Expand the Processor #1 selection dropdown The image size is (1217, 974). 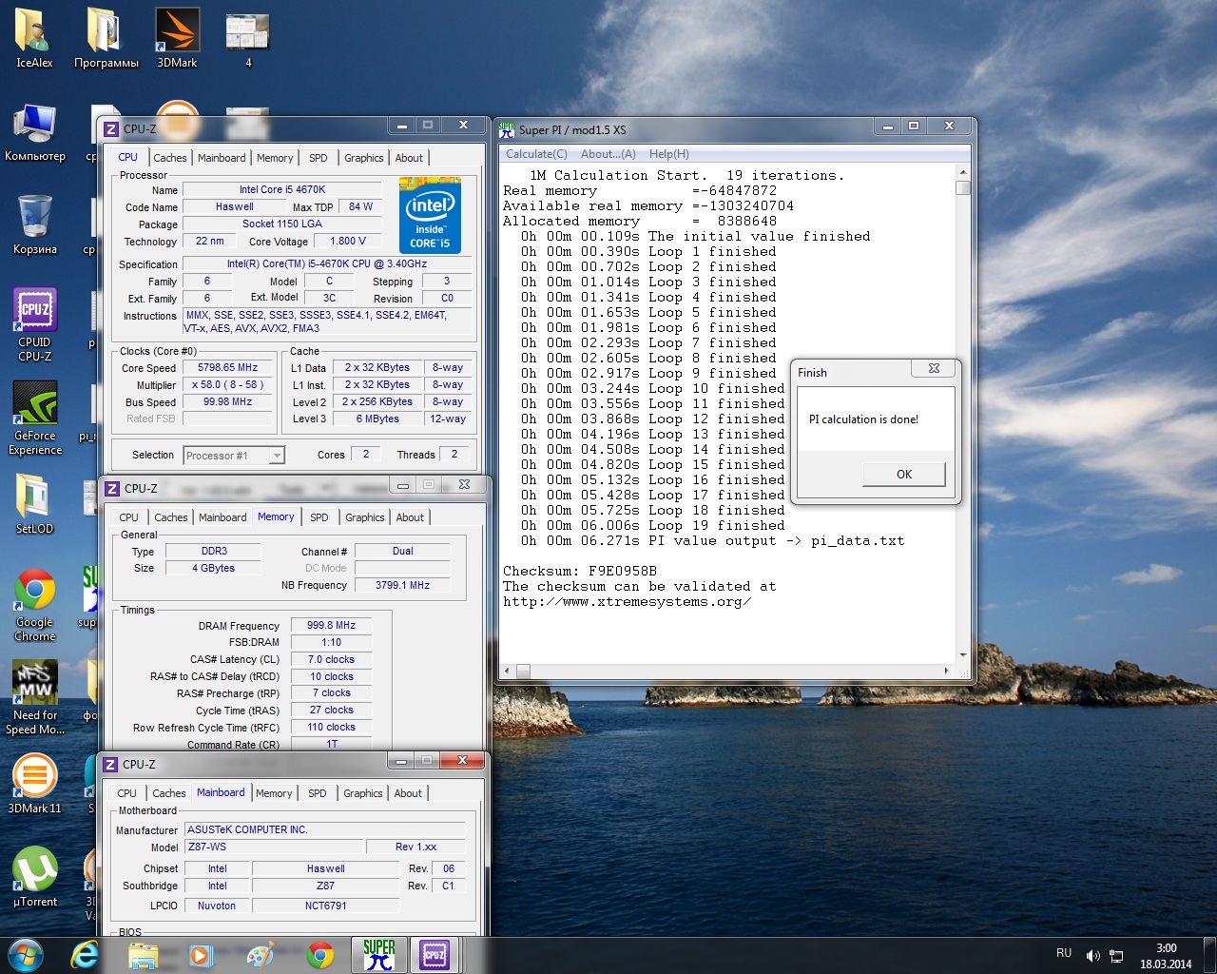pos(277,456)
